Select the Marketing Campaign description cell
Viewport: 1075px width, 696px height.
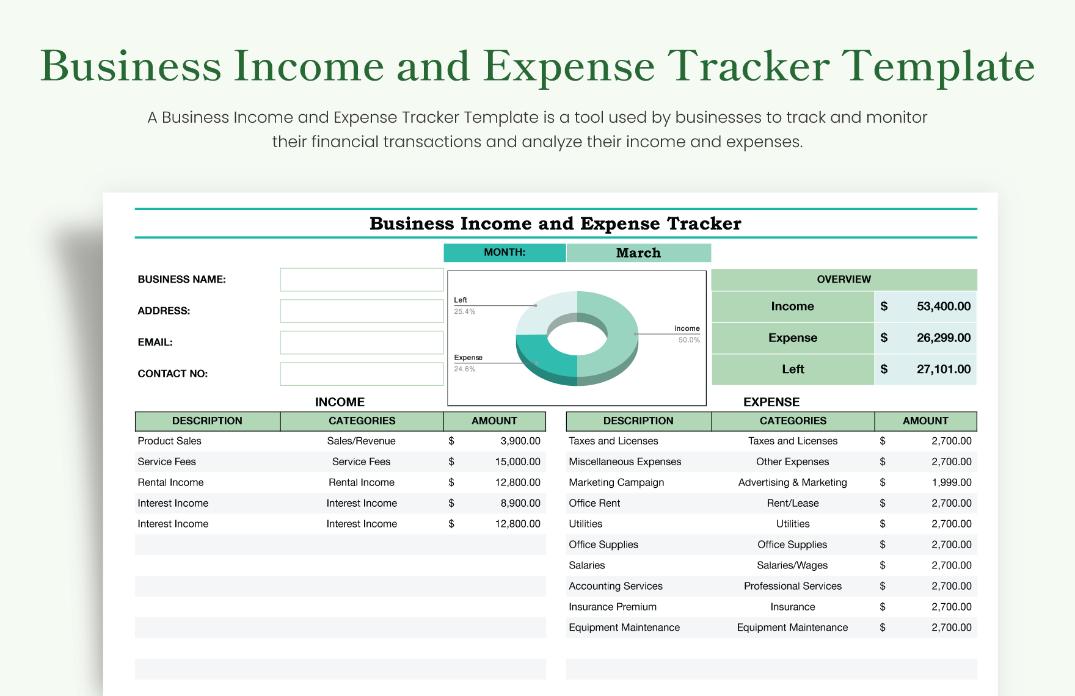click(616, 482)
